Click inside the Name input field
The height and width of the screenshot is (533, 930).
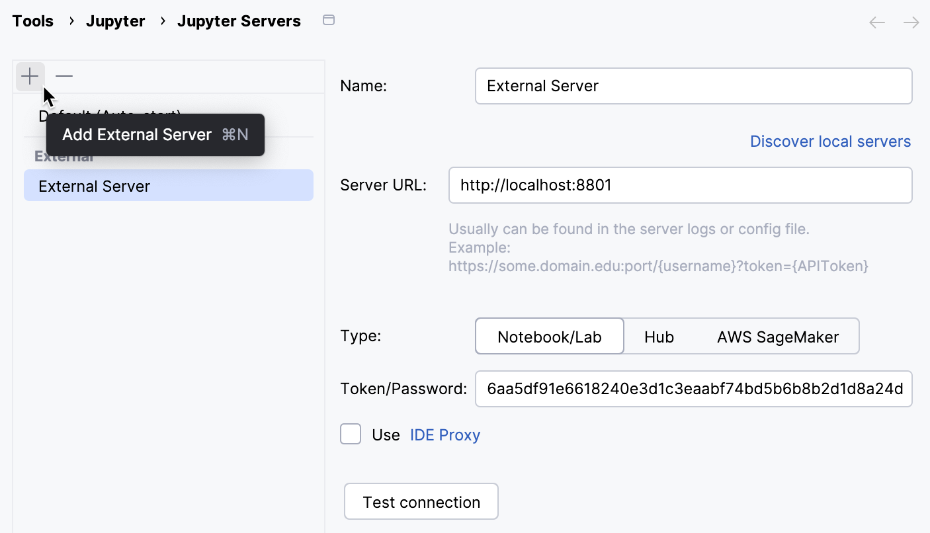coord(693,85)
